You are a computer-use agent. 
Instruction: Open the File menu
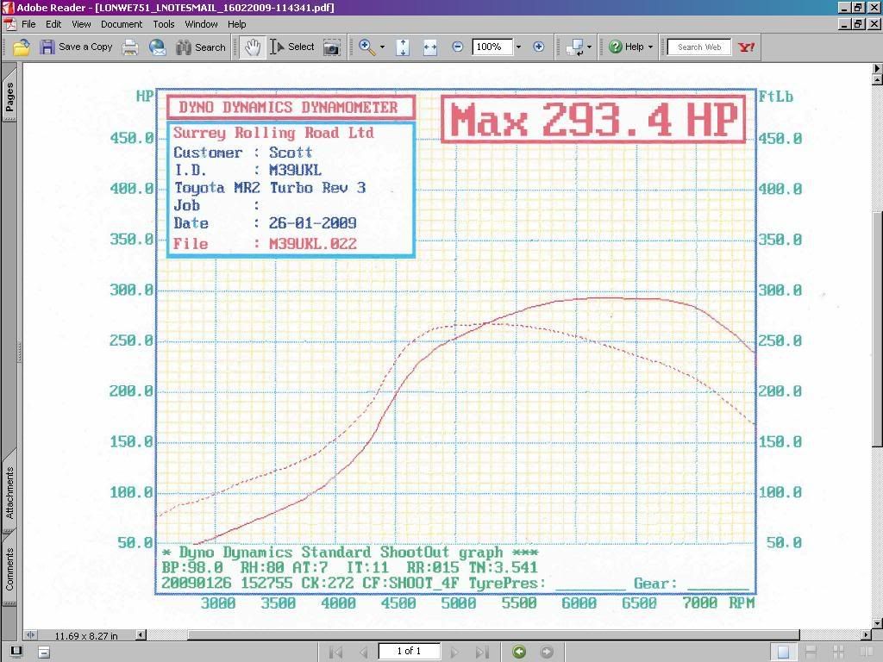pos(28,24)
